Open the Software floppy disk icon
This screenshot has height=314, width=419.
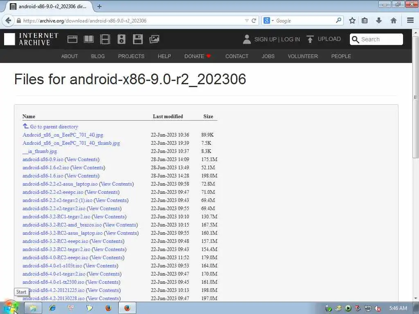click(137, 39)
